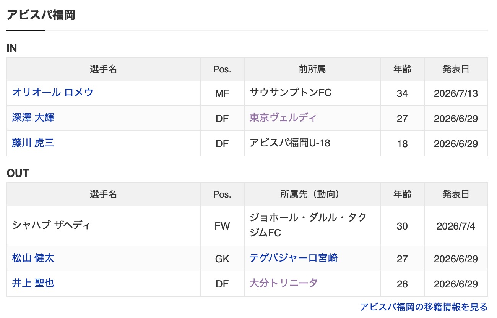Click the OUT table label
The image size is (497, 318).
point(18,173)
